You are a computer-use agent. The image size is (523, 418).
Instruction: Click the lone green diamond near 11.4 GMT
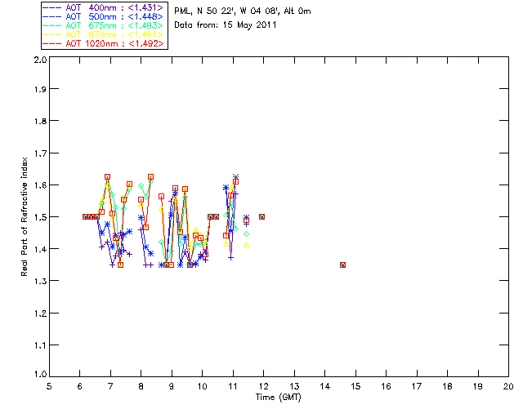pyautogui.click(x=246, y=234)
